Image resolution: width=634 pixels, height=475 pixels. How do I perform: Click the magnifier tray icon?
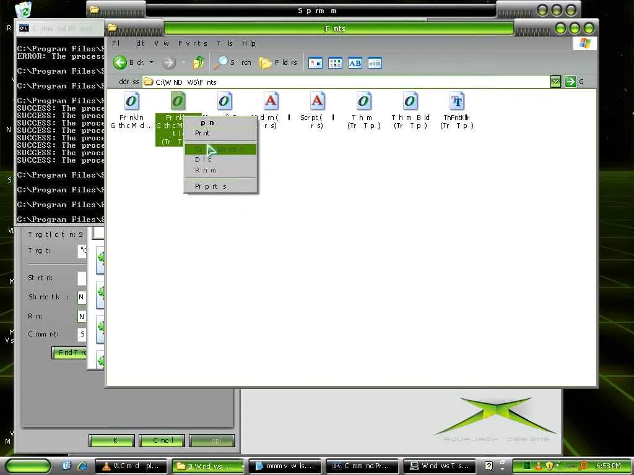tap(583, 466)
